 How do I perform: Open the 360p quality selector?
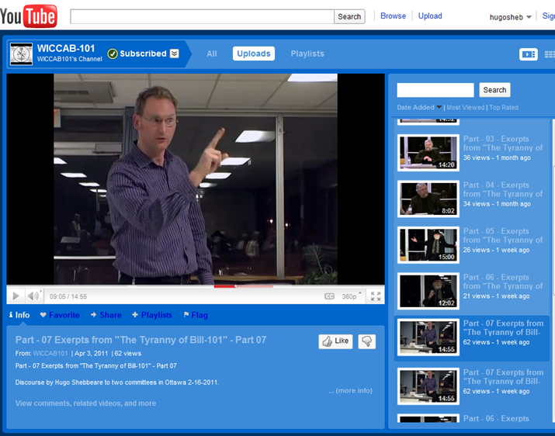click(352, 296)
